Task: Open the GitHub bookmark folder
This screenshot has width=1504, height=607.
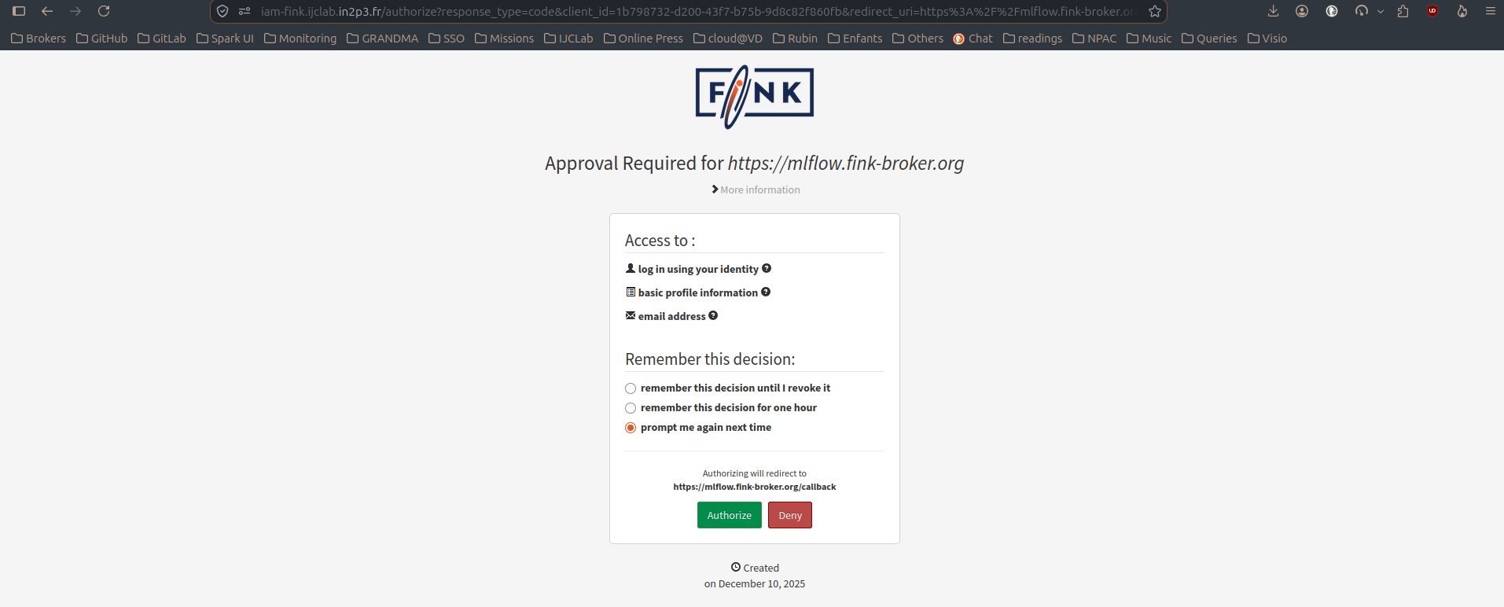Action: [101, 39]
